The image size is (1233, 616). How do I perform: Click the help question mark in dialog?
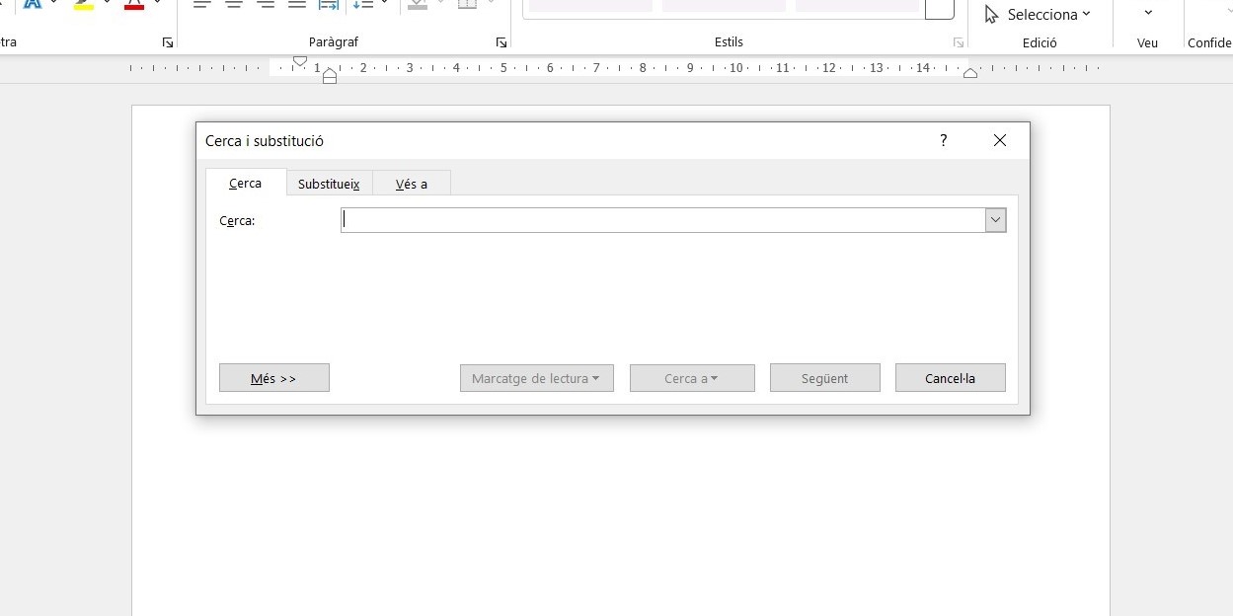pos(944,140)
